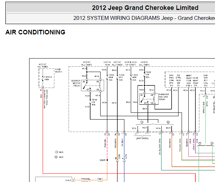Select the "PNK/DK GRN" wire label
Image resolution: width=215 pixels, height=182 pixels.
coord(180,145)
